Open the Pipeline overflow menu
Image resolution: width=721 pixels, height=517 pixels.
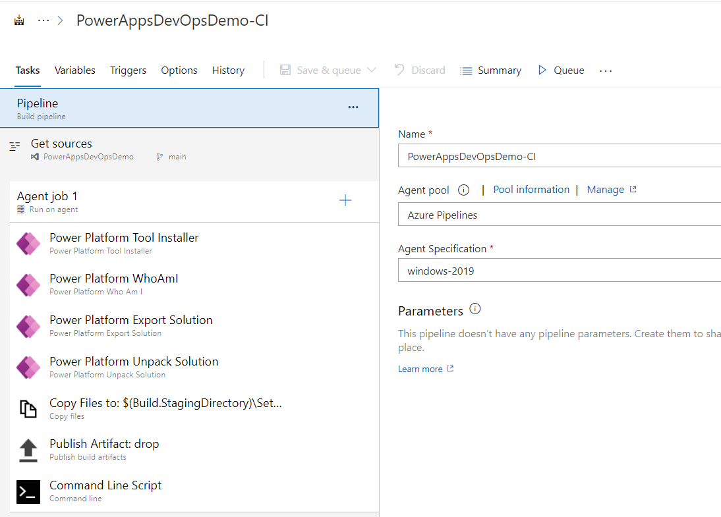(x=353, y=107)
